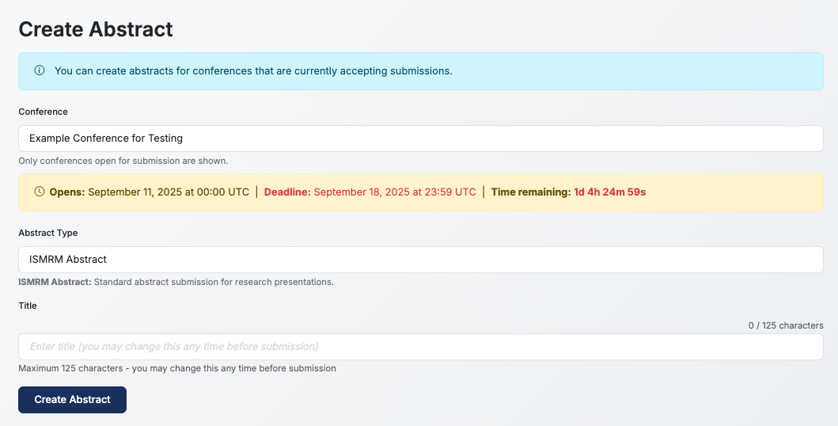
Task: Click the Create Abstract page heading
Action: (x=96, y=29)
